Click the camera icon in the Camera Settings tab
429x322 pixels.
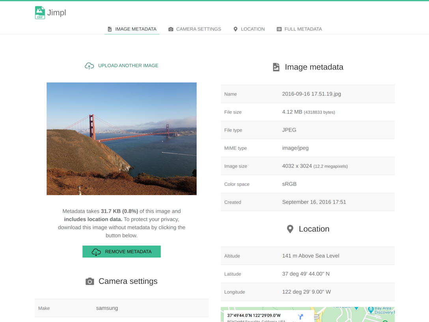point(171,29)
